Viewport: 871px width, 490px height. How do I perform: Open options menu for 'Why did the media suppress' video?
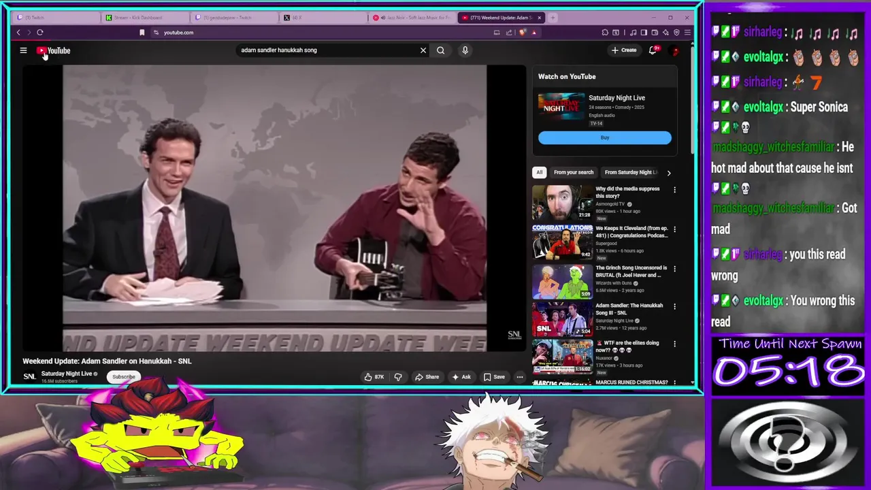675,190
